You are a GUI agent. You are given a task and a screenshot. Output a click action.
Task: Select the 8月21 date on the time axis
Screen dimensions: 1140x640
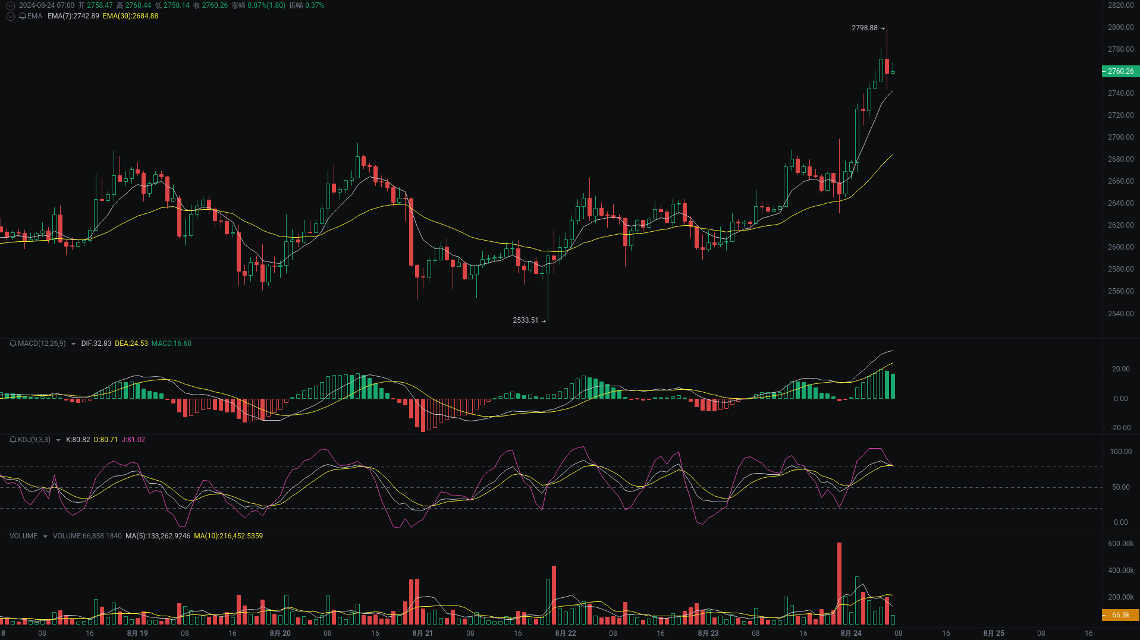click(422, 633)
